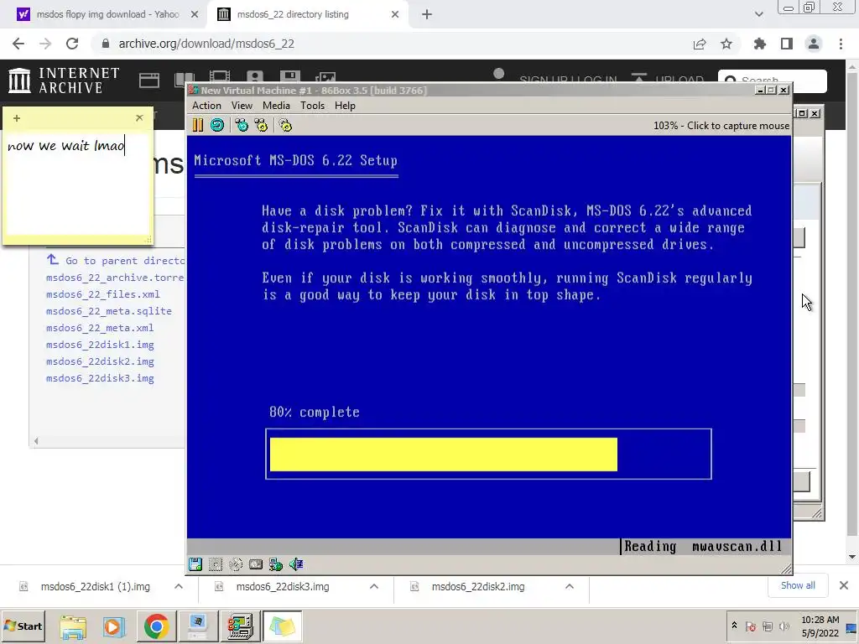Bookmark this page with the star icon
Viewport: 859px width, 644px height.
point(726,44)
